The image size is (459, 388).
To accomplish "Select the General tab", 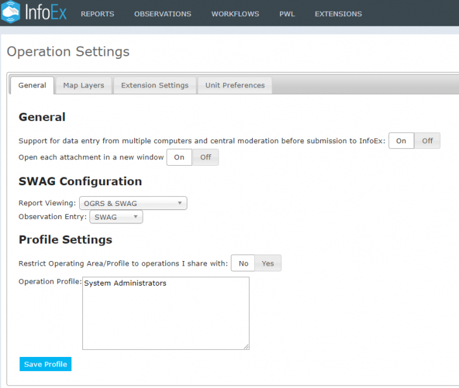I will (x=32, y=86).
